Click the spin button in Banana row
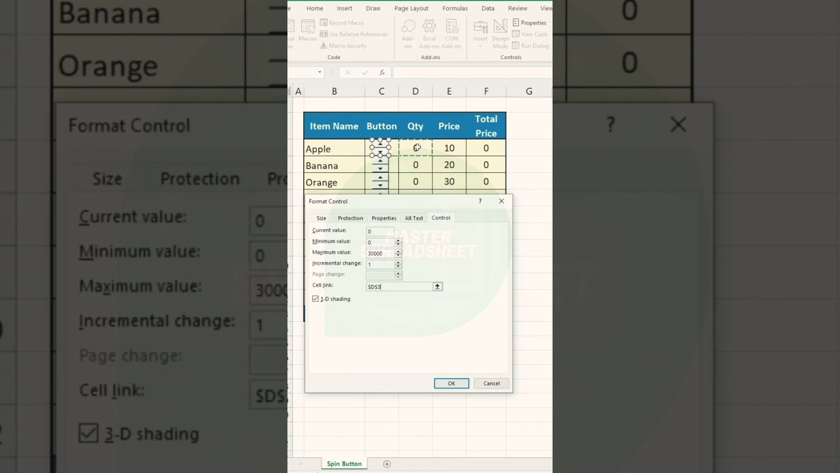The height and width of the screenshot is (473, 840). pos(380,165)
